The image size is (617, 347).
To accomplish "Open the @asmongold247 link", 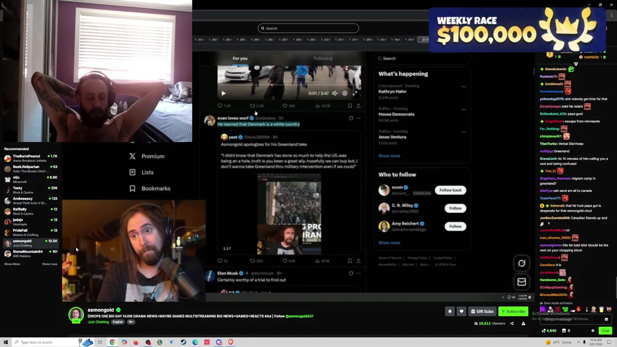I will 299,316.
